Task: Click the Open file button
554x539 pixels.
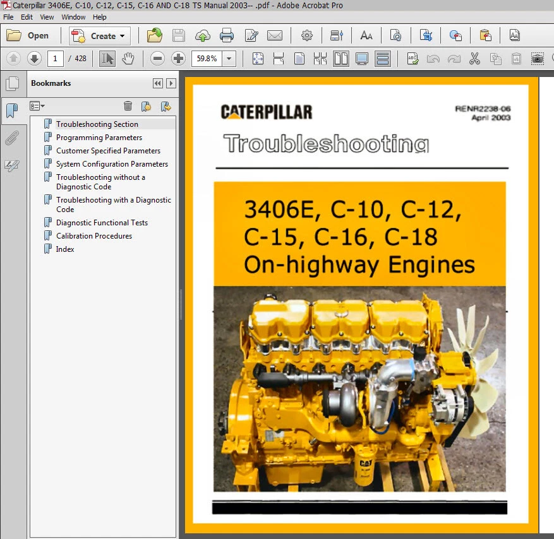Action: click(x=28, y=35)
